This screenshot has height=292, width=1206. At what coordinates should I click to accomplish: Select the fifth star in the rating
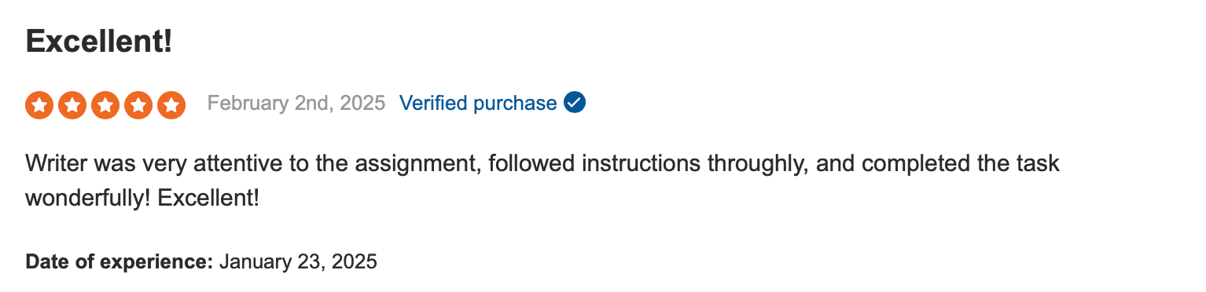tap(171, 105)
